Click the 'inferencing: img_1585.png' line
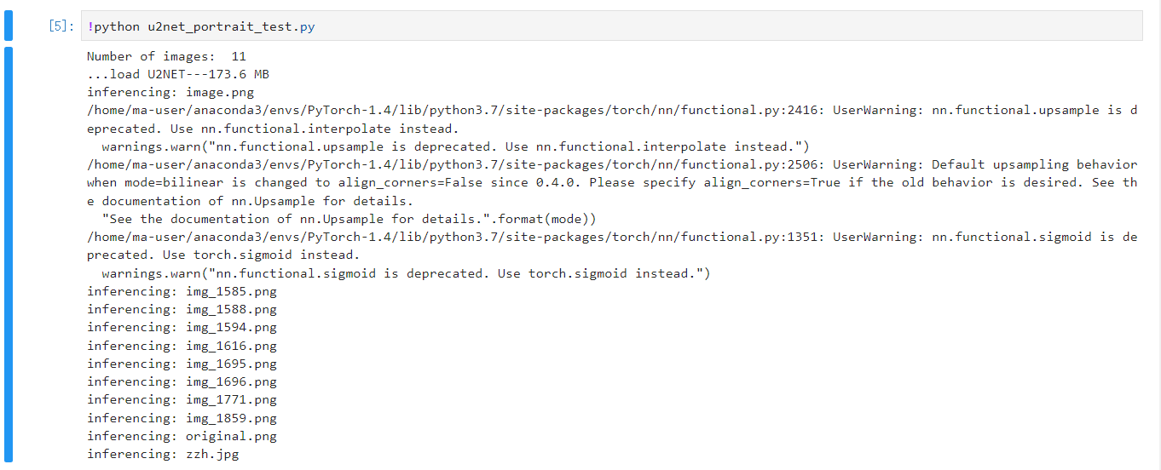The height and width of the screenshot is (470, 1161). pyautogui.click(x=182, y=291)
